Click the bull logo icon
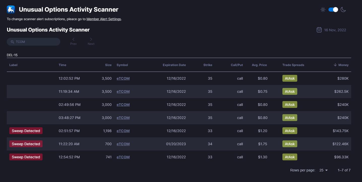362x182 pixels. 11,10
